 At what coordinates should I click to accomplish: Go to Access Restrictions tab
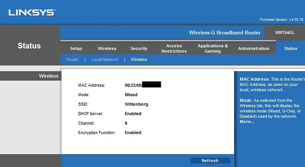[x=174, y=48]
